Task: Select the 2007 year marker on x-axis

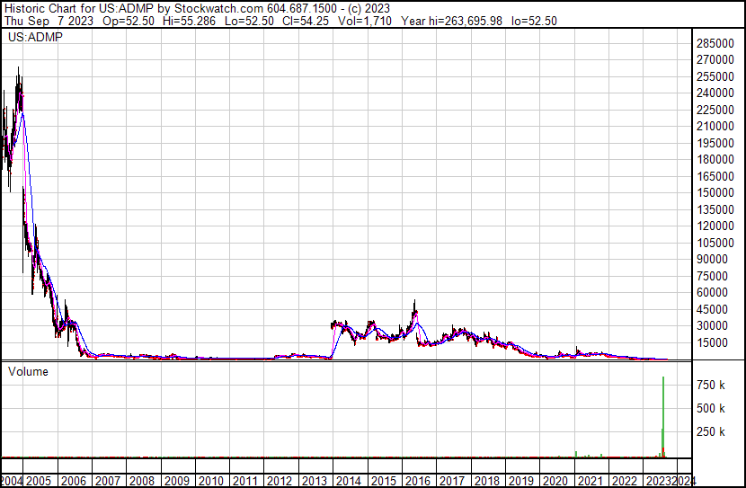Action: 110,481
